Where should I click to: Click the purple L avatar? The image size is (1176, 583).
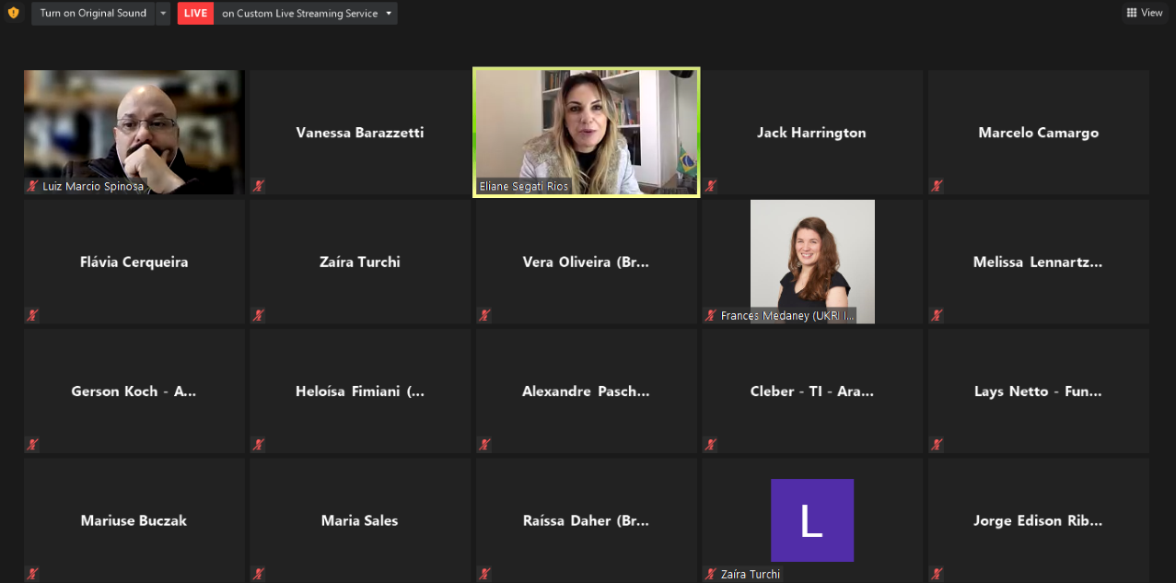(x=812, y=519)
